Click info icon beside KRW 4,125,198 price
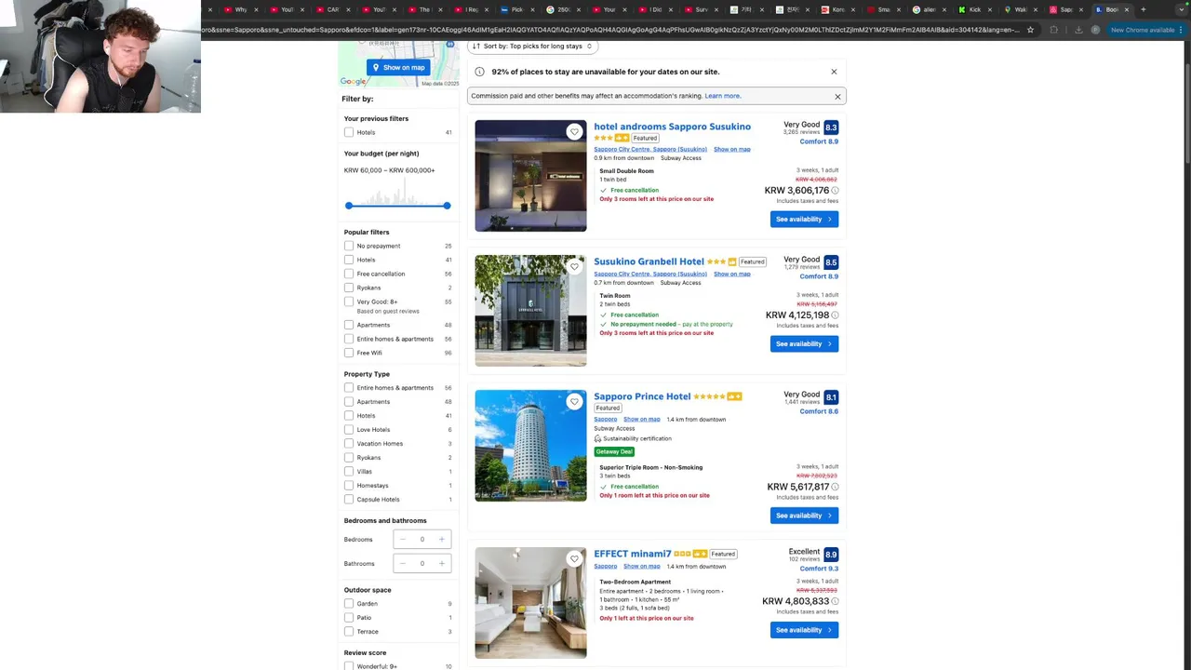This screenshot has width=1191, height=670. (835, 315)
